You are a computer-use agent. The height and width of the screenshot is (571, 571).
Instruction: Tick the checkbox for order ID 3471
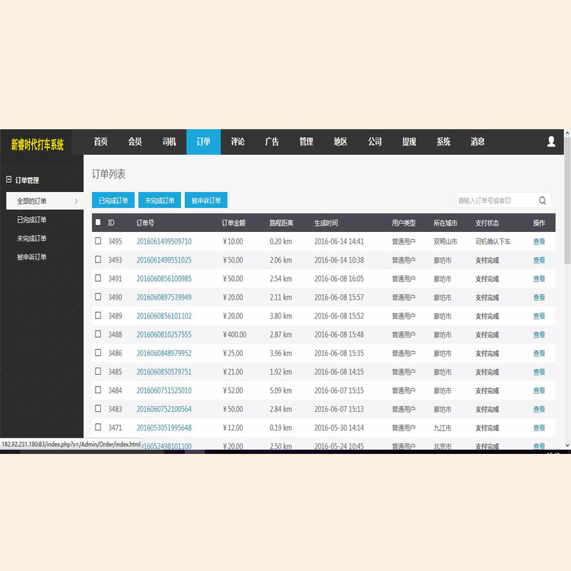98,428
